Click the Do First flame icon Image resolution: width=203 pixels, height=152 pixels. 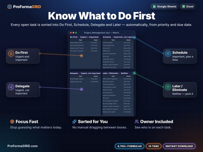pos(11,54)
